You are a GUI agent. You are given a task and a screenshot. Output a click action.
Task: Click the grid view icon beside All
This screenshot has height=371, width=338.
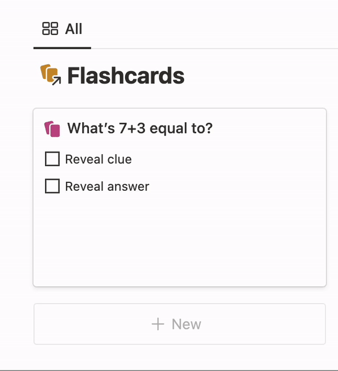tap(50, 29)
